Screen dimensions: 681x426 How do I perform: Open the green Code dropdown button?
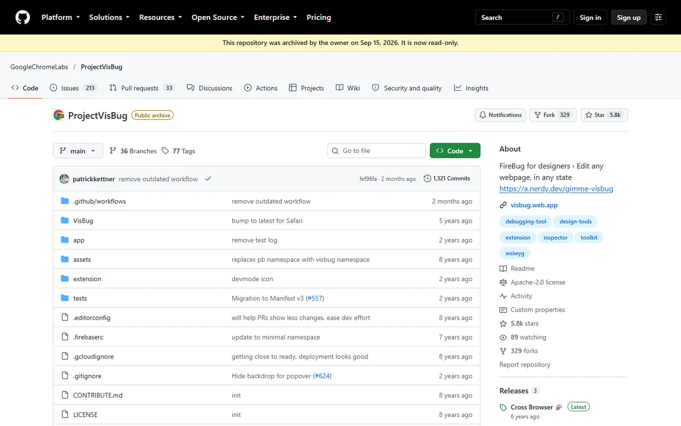coord(455,151)
